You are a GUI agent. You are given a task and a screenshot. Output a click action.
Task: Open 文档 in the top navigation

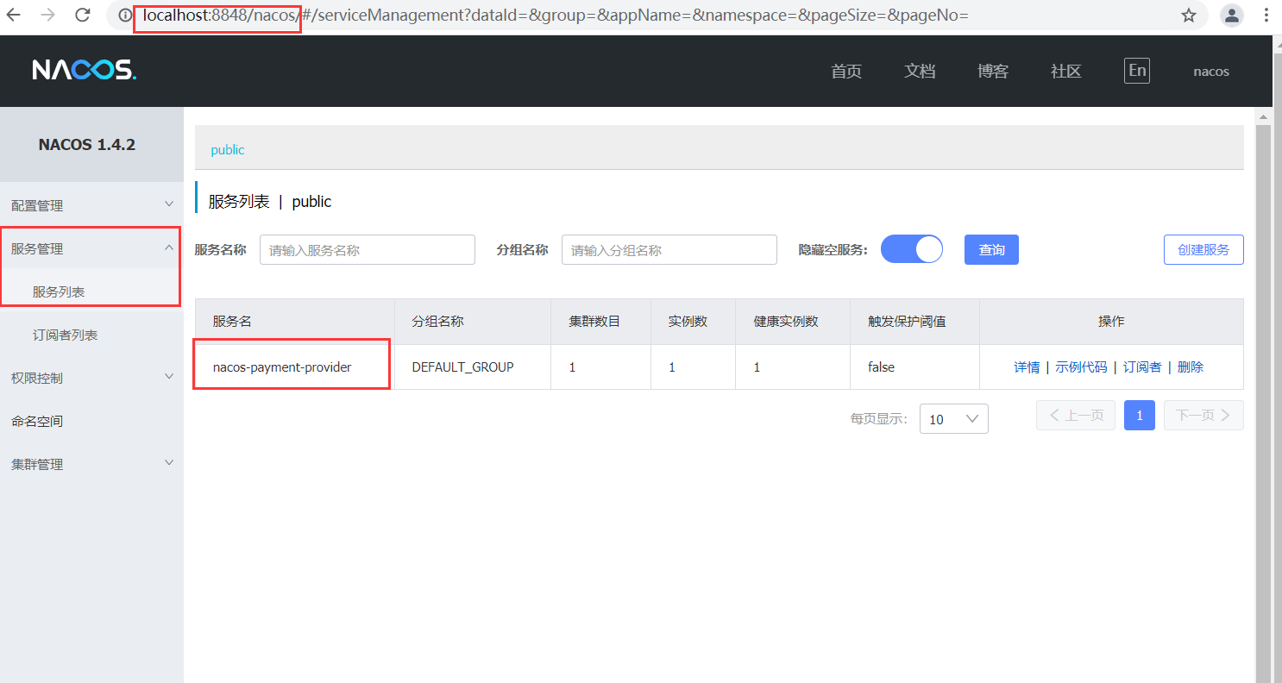[x=920, y=72]
